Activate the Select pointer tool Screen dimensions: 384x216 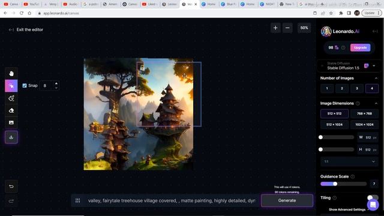coord(11,86)
